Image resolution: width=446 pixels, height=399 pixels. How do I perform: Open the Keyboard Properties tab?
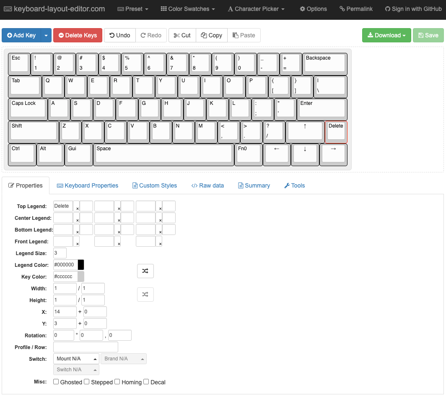click(x=88, y=185)
